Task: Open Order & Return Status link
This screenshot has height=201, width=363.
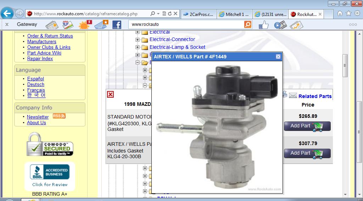Action: tap(50, 36)
